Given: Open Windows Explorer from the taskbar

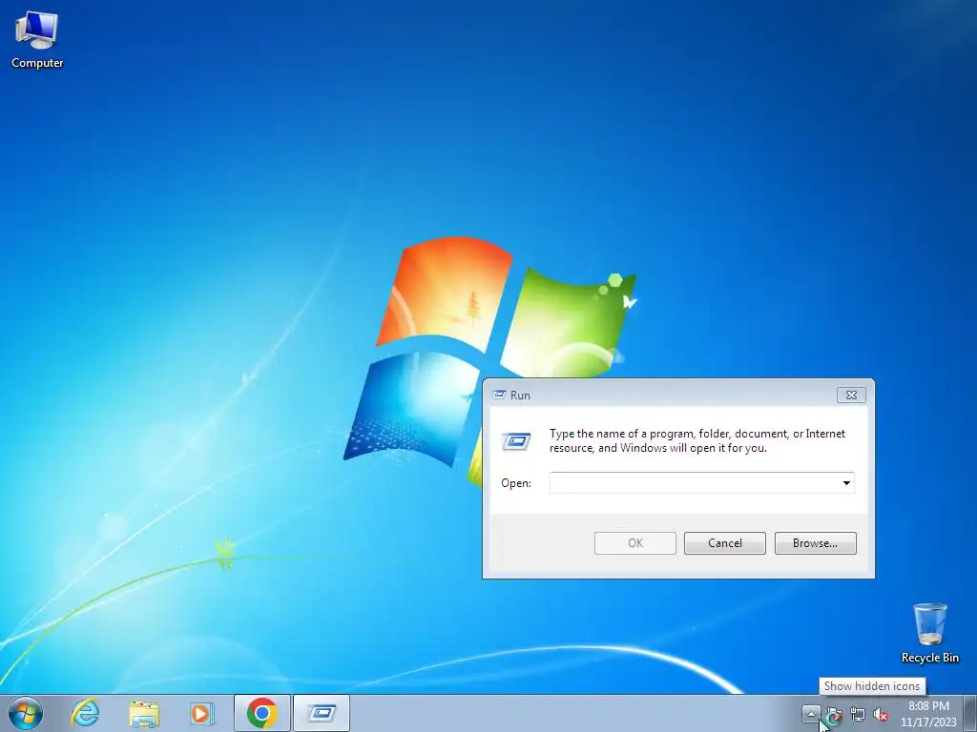Looking at the screenshot, I should [144, 713].
